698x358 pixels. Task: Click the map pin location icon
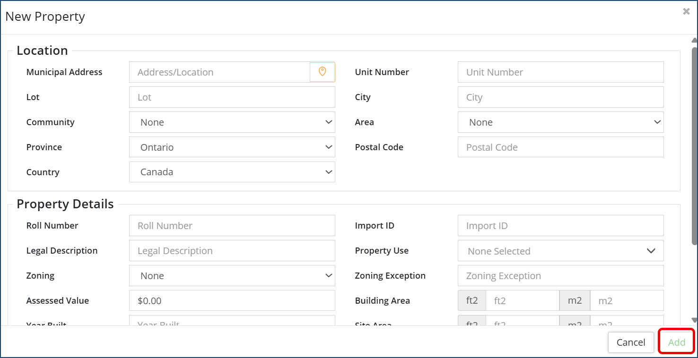323,72
